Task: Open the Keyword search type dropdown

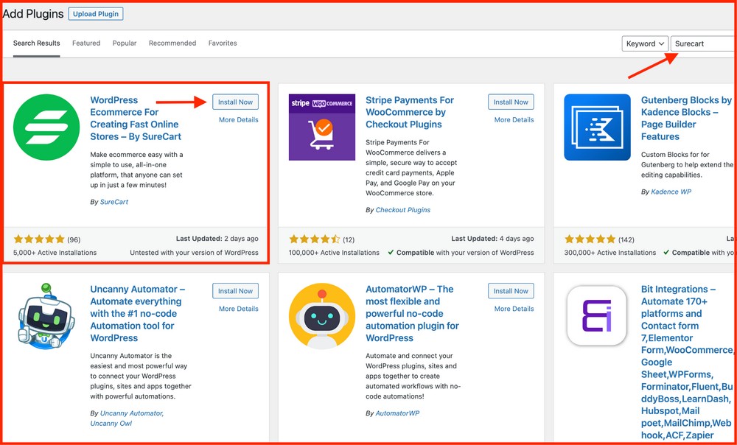Action: (645, 43)
